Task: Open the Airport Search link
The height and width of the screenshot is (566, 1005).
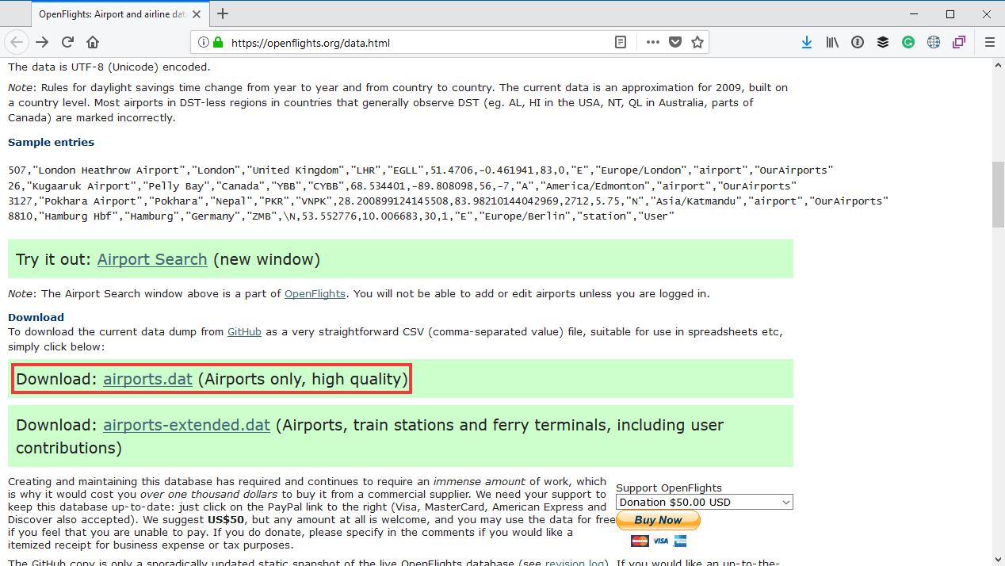Action: (152, 259)
